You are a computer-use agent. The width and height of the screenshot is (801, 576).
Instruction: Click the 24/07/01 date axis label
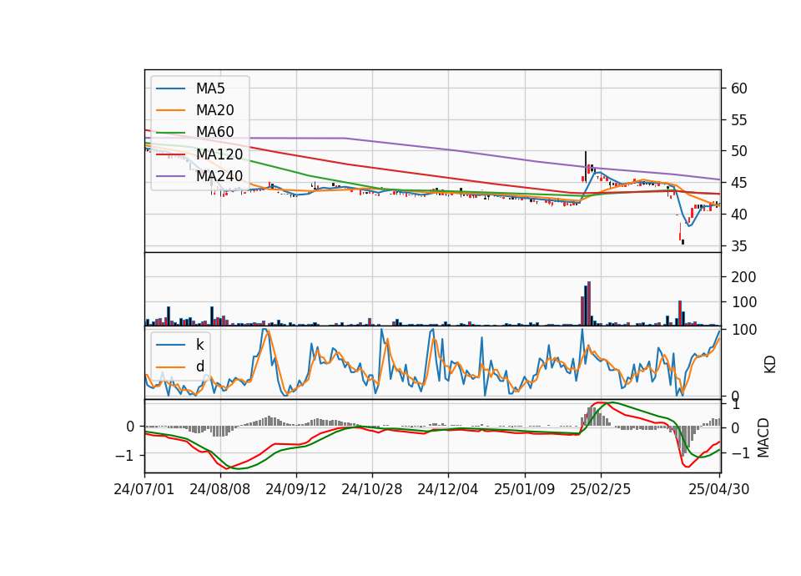[144, 489]
